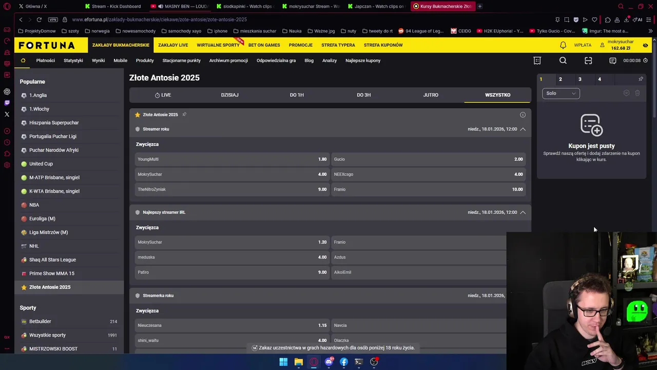Hide account balance with the eye icon
Screen dimensions: 657x370
pos(645,45)
